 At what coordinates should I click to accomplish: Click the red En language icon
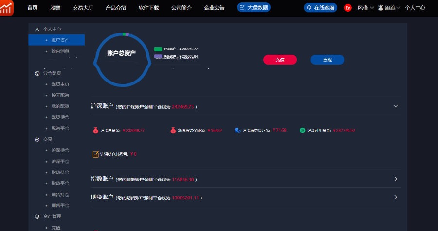347,8
